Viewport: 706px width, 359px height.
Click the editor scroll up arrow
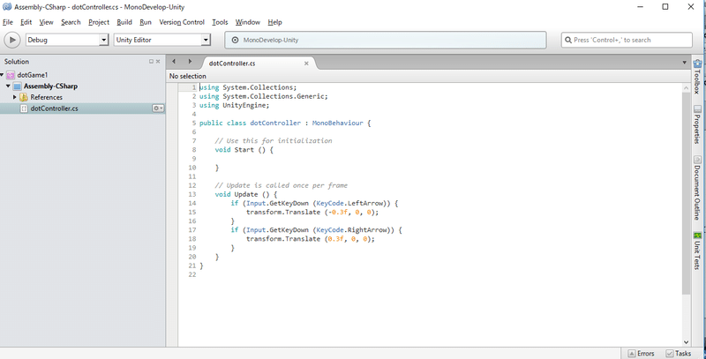(686, 88)
